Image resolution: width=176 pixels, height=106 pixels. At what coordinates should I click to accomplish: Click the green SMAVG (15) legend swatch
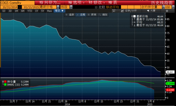[x=5, y=85]
